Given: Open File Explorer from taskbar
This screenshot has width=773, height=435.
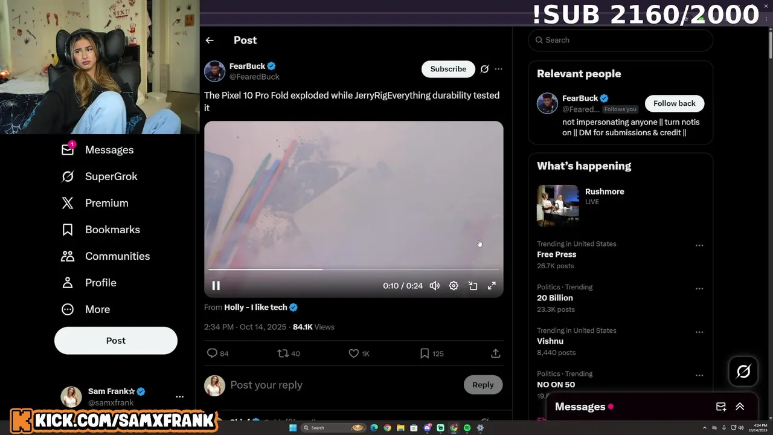Looking at the screenshot, I should [x=400, y=428].
